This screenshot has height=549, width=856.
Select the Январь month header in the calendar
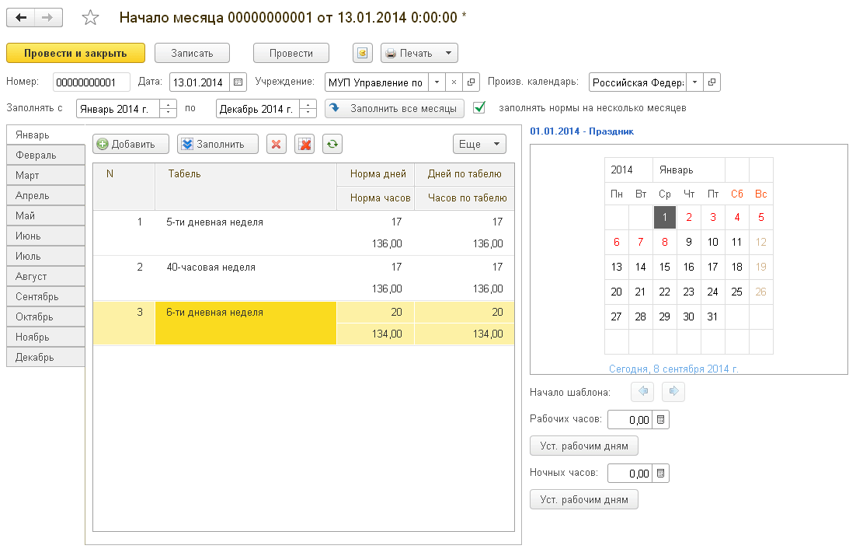click(x=688, y=170)
